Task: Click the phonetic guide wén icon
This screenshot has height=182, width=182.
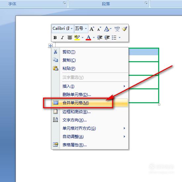Action: 117,29
